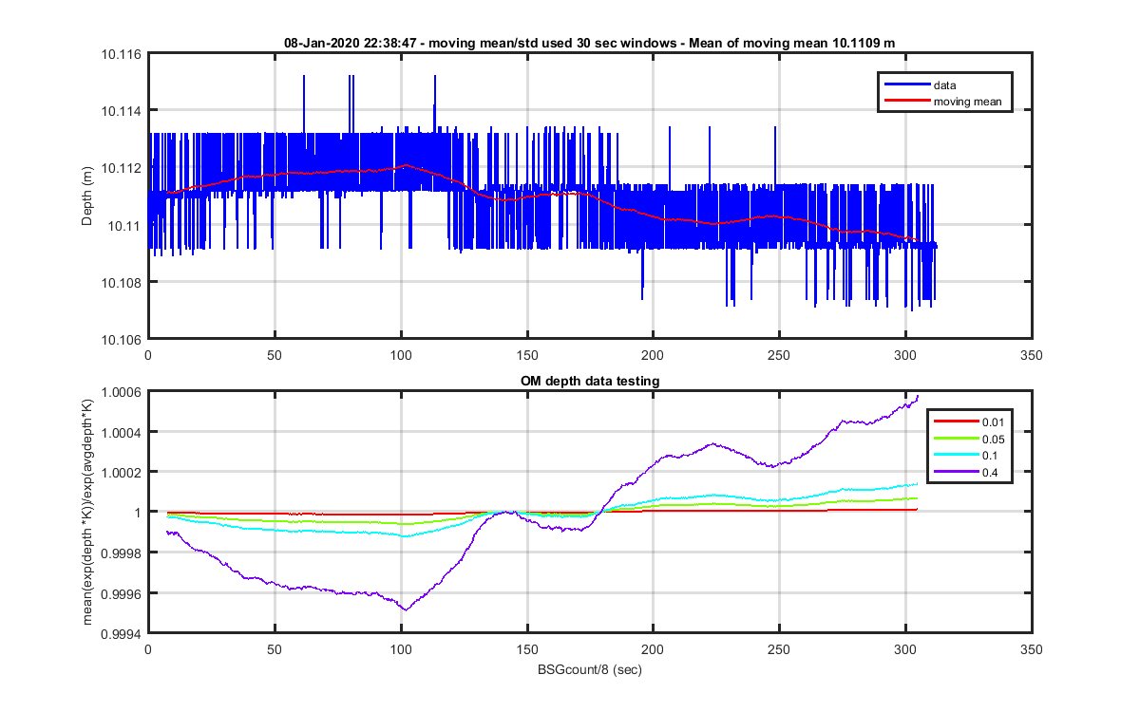The width and height of the screenshot is (1140, 712).
Task: Click the 1.0002 tick label on bottom plot
Action: click(123, 472)
